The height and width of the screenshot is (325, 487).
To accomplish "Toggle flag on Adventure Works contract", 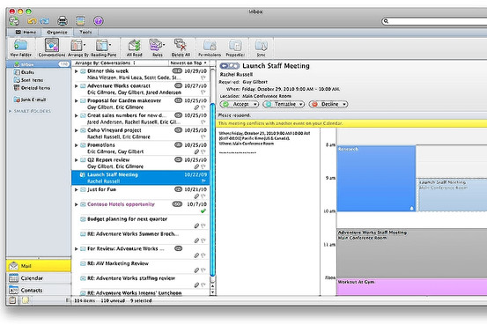I will click(x=203, y=92).
